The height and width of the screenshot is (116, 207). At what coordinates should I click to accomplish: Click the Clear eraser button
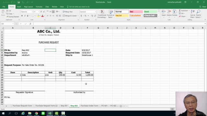182,16
